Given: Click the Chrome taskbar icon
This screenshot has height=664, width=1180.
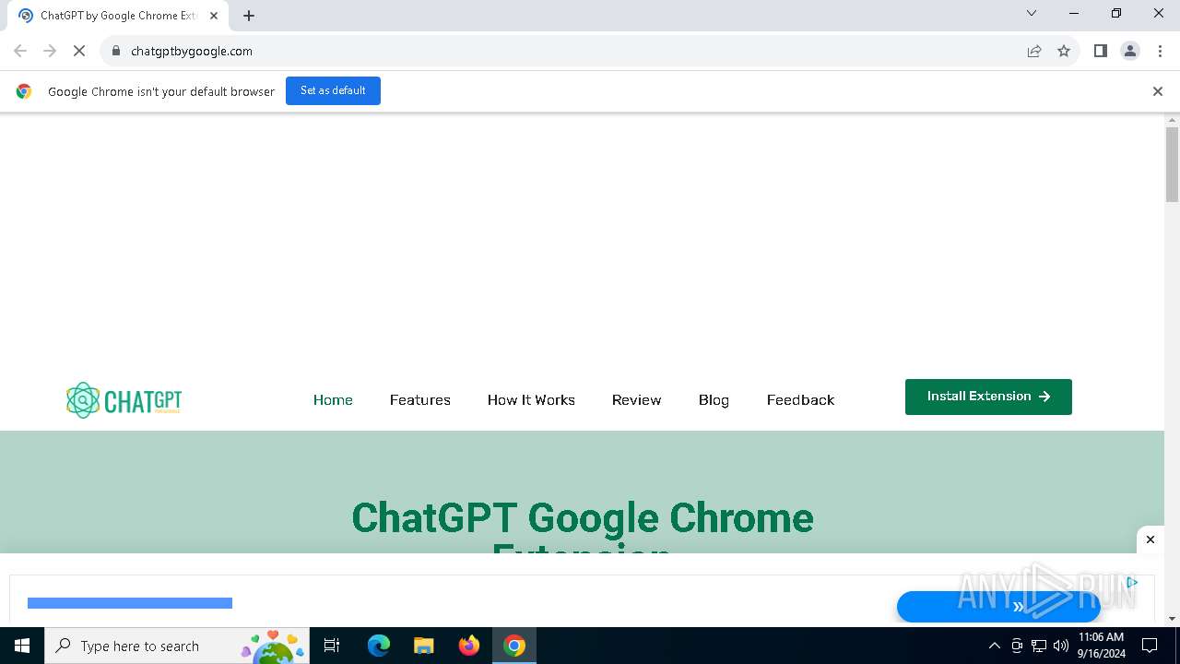Looking at the screenshot, I should [x=514, y=646].
